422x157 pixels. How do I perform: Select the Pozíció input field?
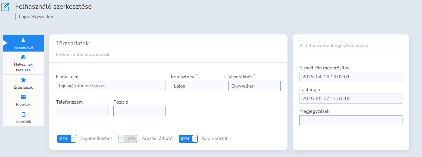click(139, 111)
